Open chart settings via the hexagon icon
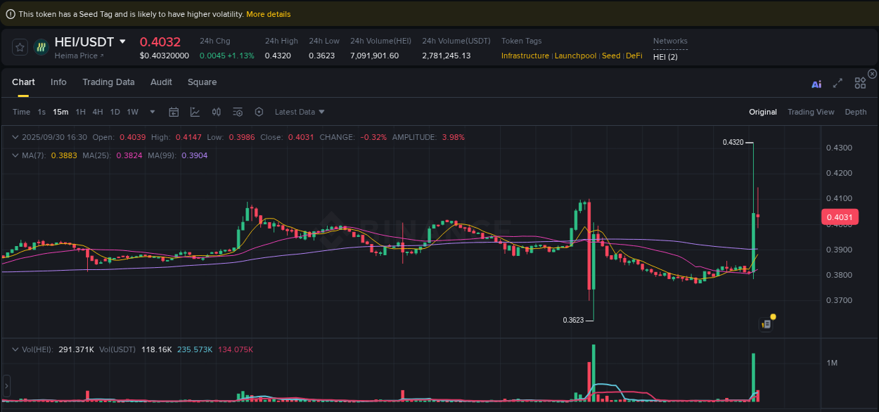 pyautogui.click(x=258, y=112)
